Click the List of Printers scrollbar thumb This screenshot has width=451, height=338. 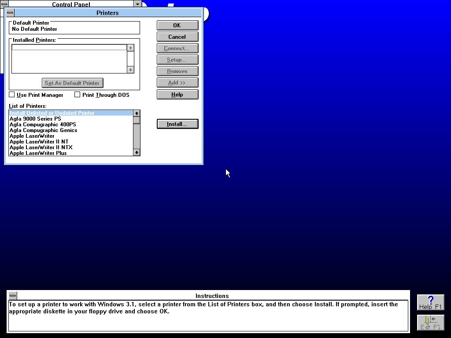pyautogui.click(x=137, y=120)
